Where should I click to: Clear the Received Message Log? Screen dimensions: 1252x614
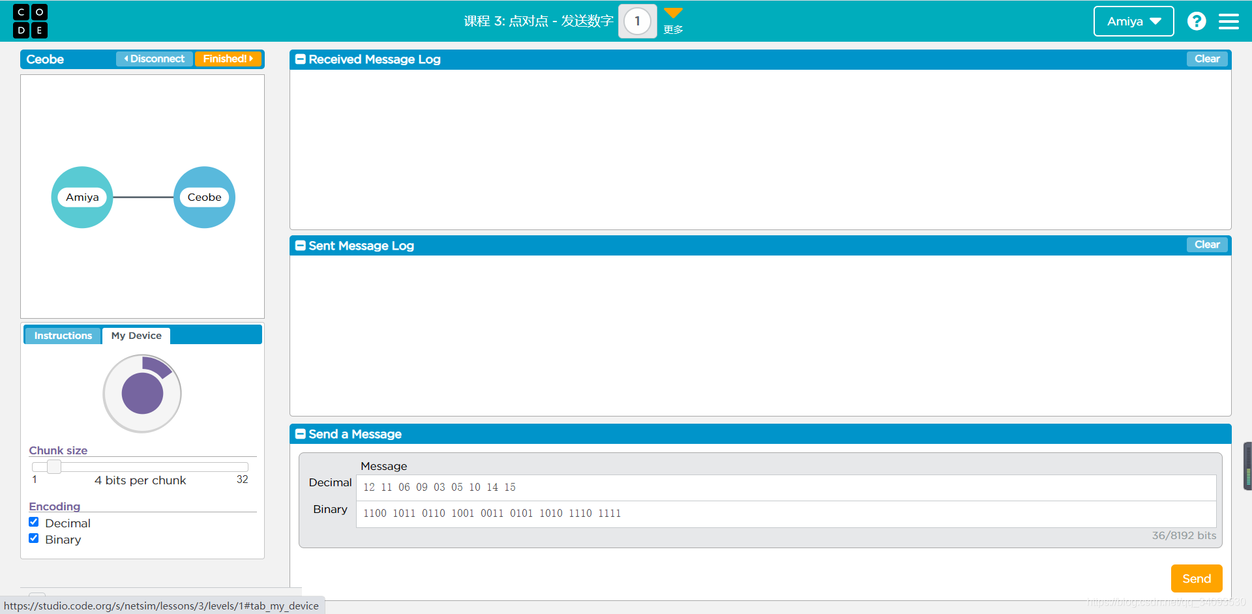(x=1207, y=59)
